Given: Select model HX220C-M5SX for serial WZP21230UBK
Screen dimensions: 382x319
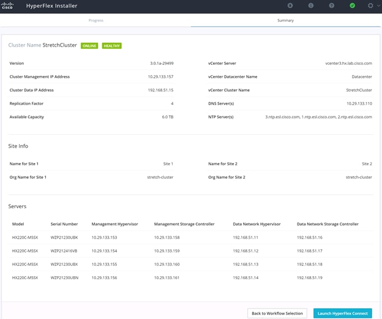Looking at the screenshot, I should coord(25,238).
